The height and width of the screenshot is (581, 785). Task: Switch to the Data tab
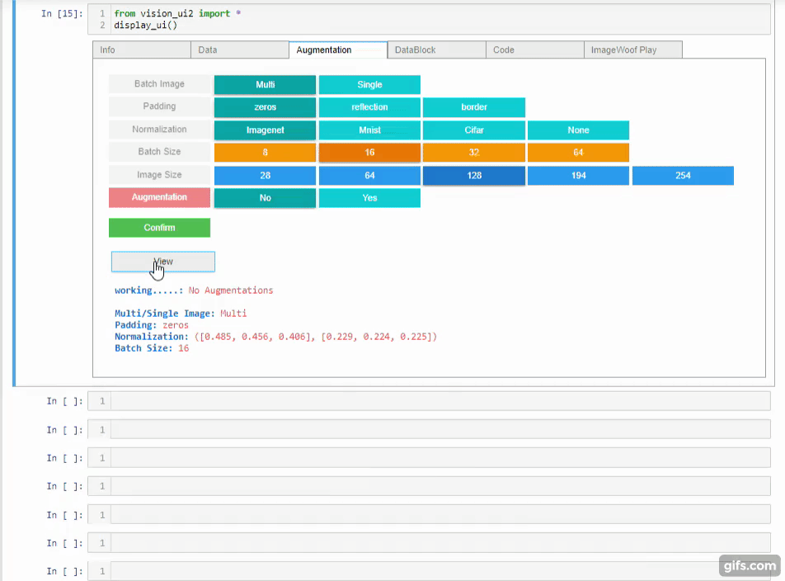[240, 50]
